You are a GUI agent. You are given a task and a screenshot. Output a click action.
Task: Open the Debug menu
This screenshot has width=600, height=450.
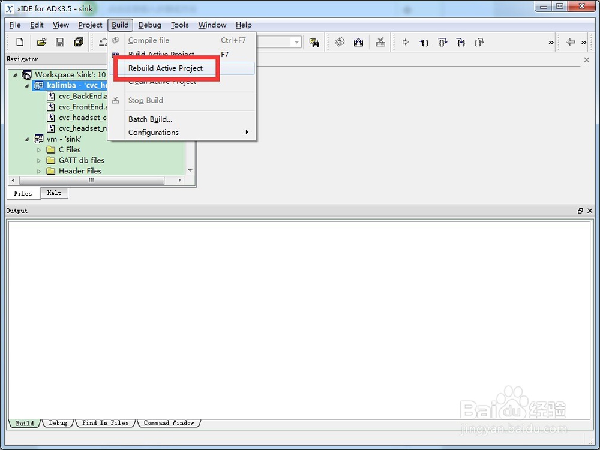(x=149, y=25)
